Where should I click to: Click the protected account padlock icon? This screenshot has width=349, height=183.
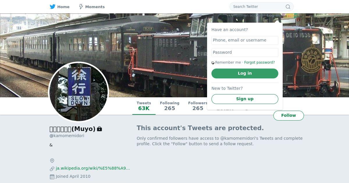[99, 129]
